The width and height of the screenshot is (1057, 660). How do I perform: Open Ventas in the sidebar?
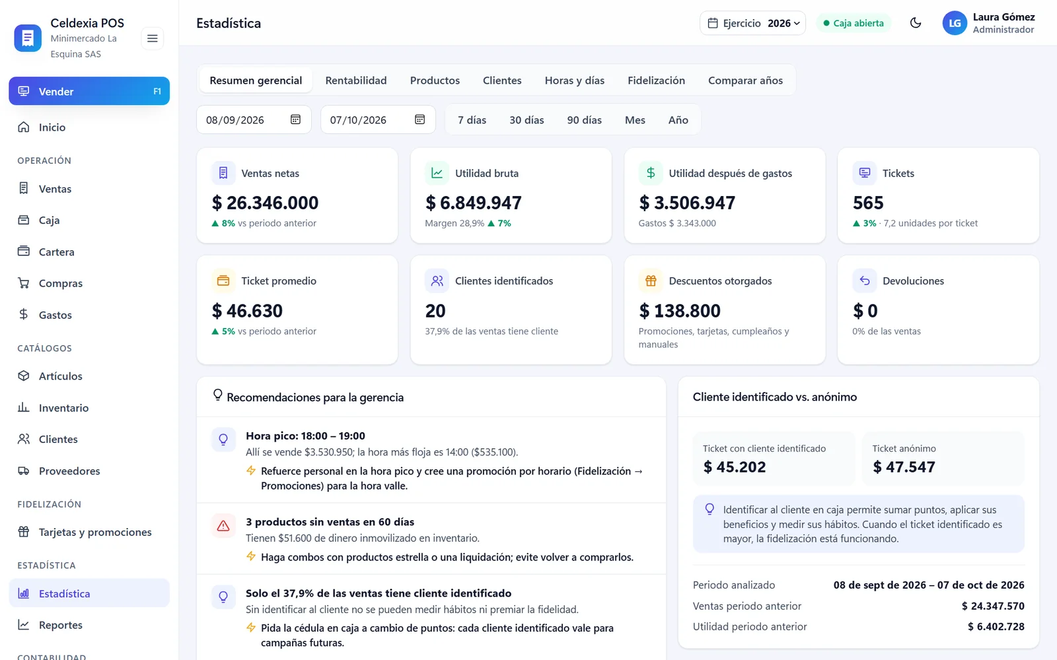click(x=89, y=189)
